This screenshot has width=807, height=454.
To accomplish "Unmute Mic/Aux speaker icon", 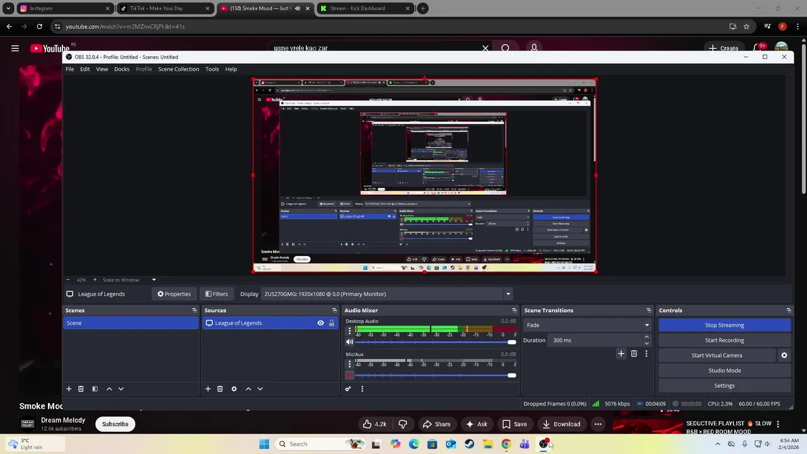I will click(349, 375).
